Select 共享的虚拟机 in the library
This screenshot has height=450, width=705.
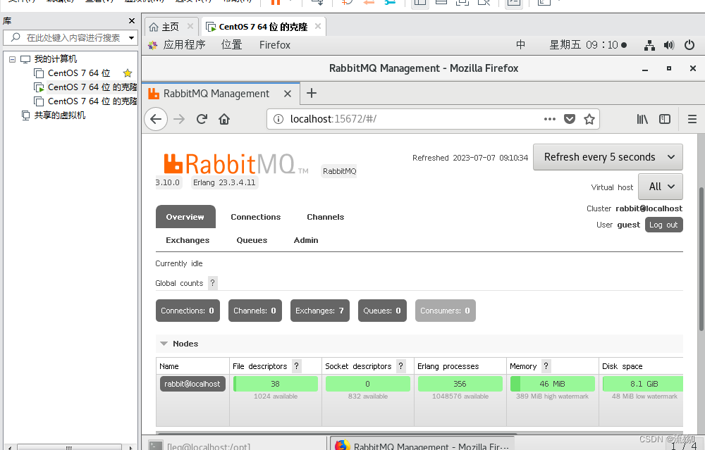pos(59,115)
